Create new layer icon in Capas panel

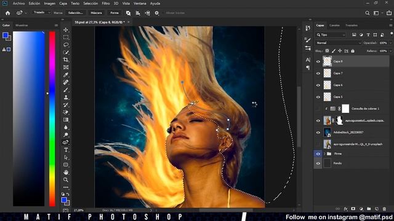click(x=377, y=209)
